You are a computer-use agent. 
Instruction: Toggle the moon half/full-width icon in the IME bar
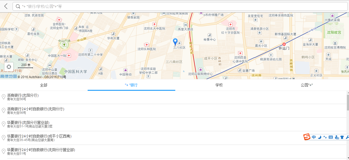tap(320, 137)
